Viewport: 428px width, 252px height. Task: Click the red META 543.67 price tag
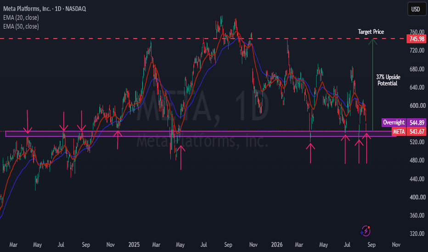tap(409, 131)
